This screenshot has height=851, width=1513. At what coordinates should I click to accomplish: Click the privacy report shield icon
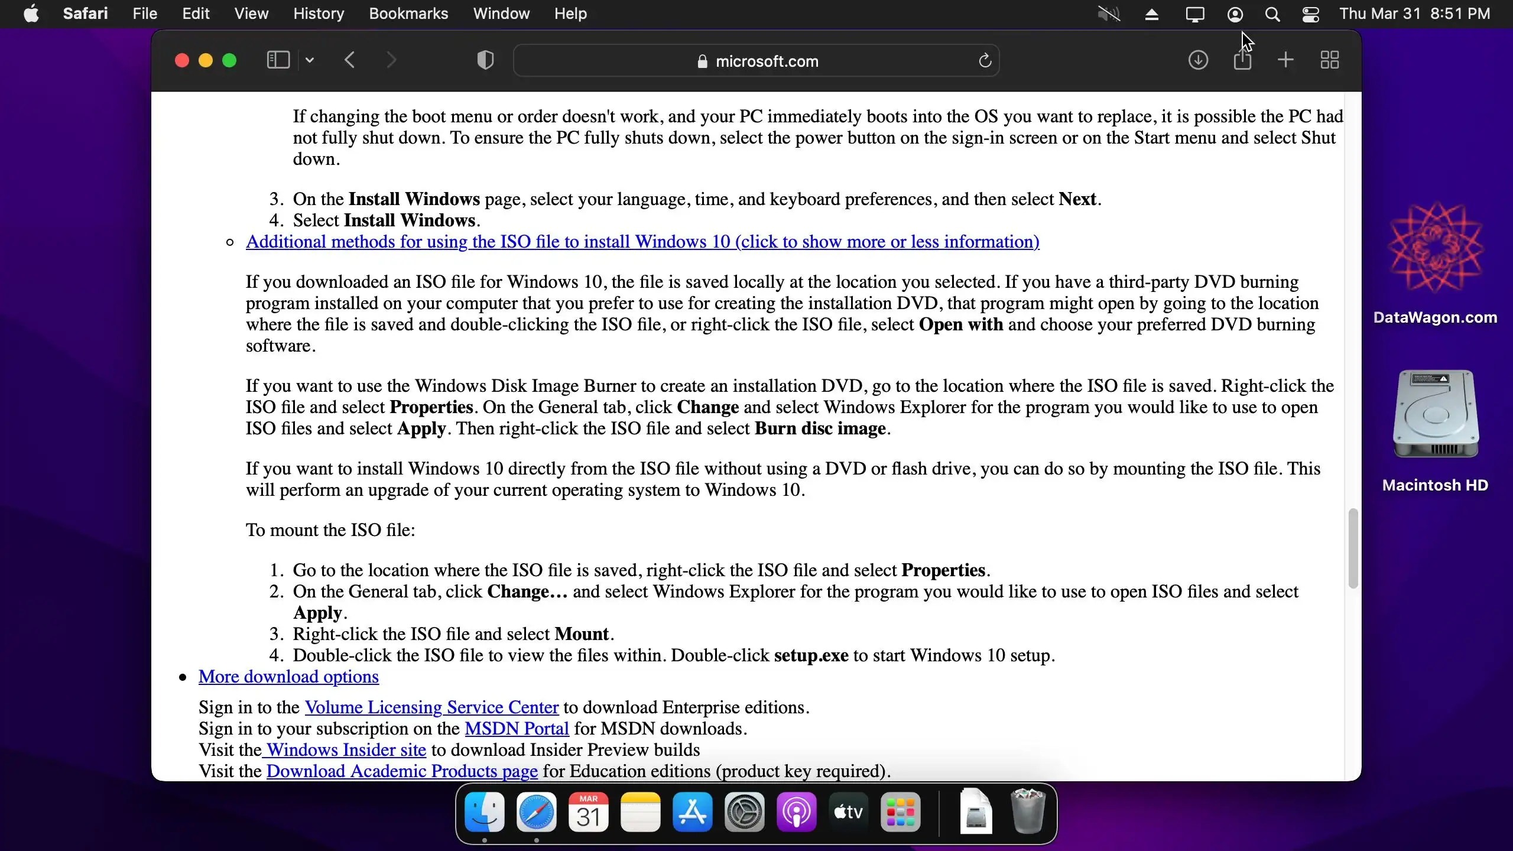click(x=485, y=60)
